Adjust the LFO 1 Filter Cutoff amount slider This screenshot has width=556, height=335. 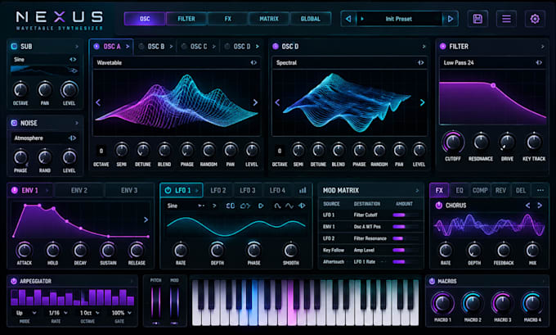click(406, 215)
